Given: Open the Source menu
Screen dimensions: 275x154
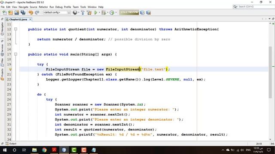Looking at the screenshot, I should click(x=34, y=7).
